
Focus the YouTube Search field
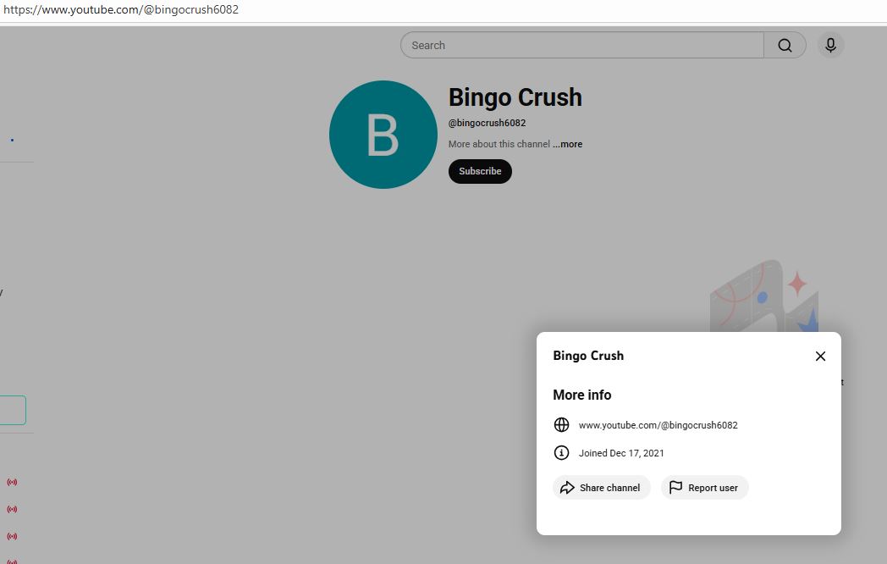point(582,46)
